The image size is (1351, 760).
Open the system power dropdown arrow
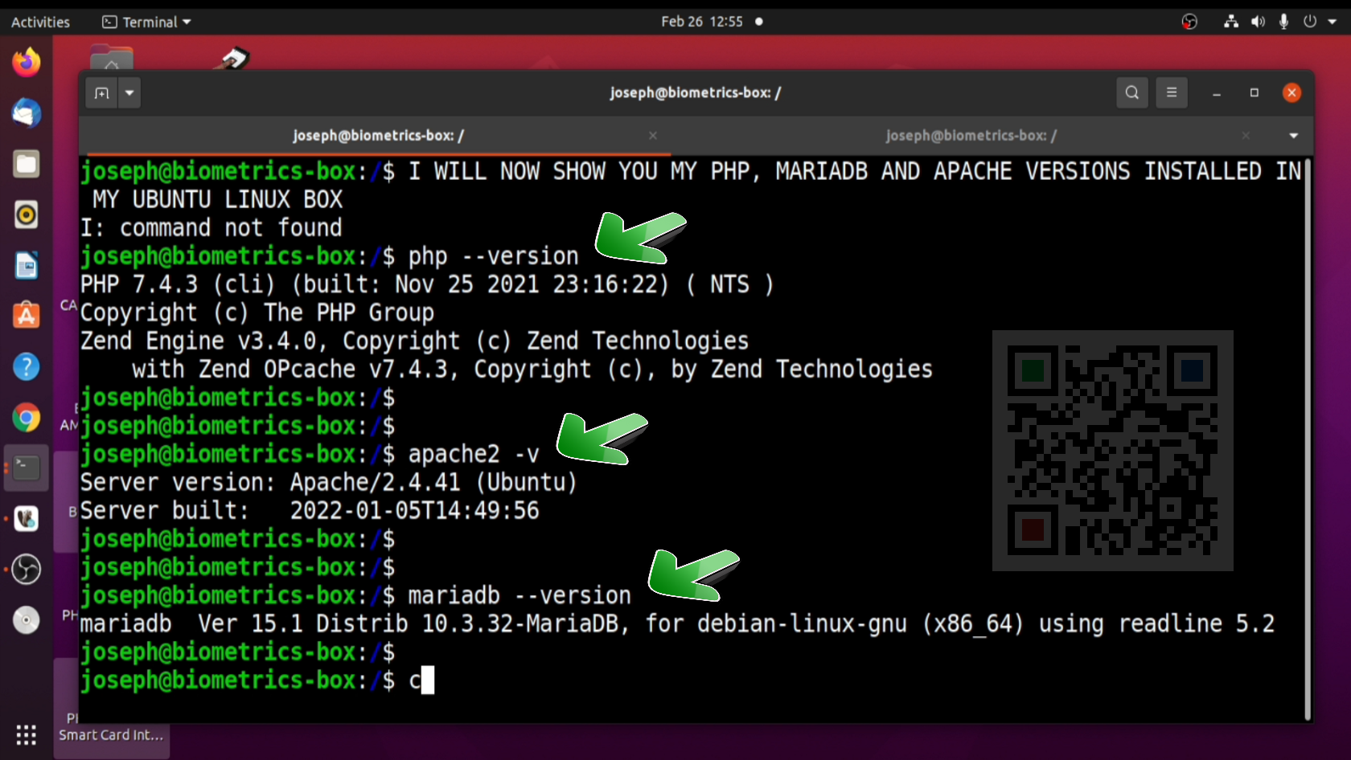(x=1331, y=22)
